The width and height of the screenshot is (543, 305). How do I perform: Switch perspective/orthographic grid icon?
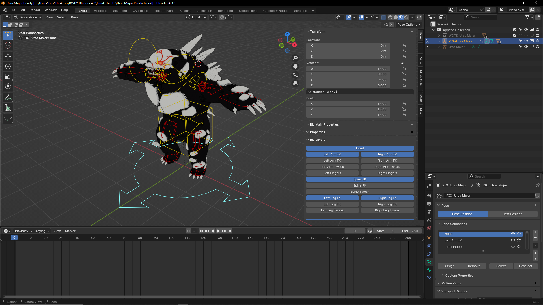pos(295,83)
